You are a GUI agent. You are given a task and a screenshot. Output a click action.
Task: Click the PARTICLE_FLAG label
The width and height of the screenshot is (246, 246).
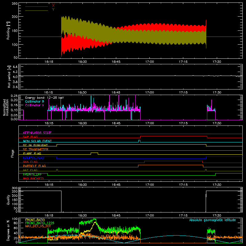click(x=34, y=166)
